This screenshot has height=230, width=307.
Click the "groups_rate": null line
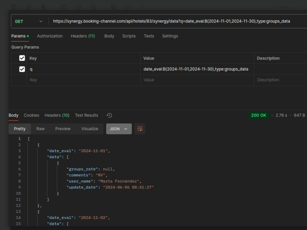click(91, 169)
